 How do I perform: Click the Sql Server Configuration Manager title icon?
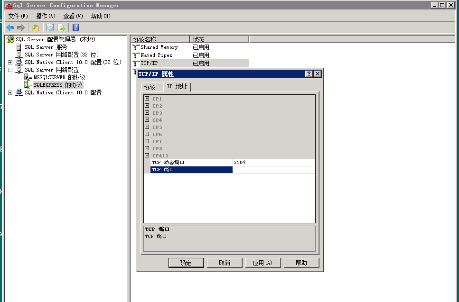[x=9, y=5]
